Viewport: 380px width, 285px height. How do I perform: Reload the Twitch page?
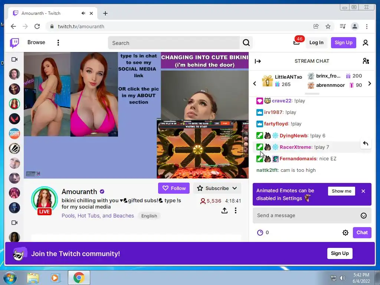(x=37, y=26)
